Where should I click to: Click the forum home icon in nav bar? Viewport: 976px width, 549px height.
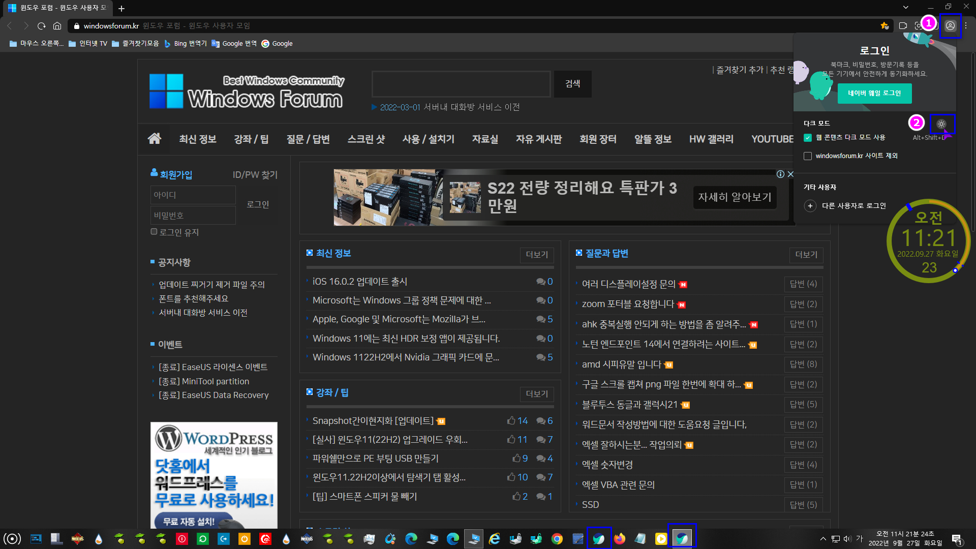[x=155, y=139]
